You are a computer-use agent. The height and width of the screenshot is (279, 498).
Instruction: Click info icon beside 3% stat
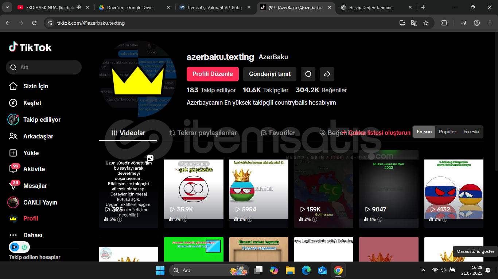coord(185,219)
